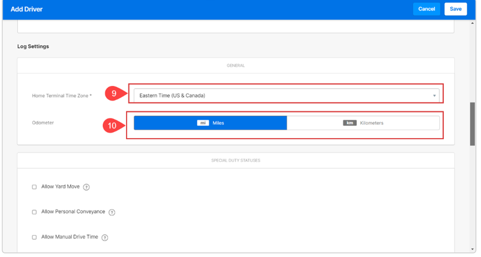This screenshot has height=257, width=481.
Task: Open Home Terminal Time Zone dropdown
Action: pos(286,96)
